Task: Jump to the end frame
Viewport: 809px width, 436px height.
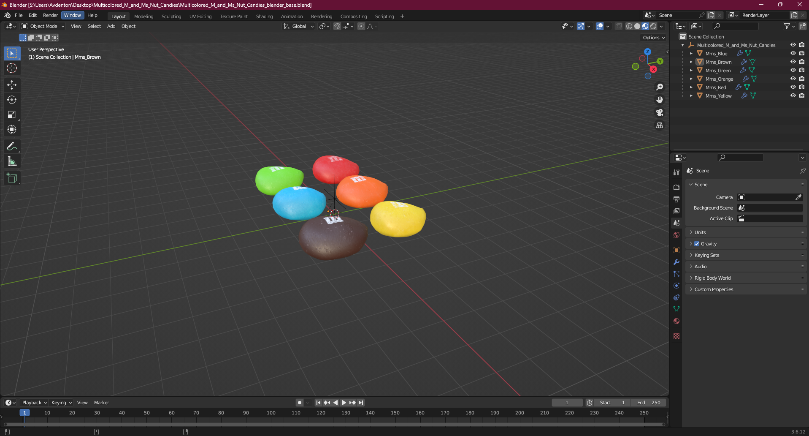Action: click(361, 403)
